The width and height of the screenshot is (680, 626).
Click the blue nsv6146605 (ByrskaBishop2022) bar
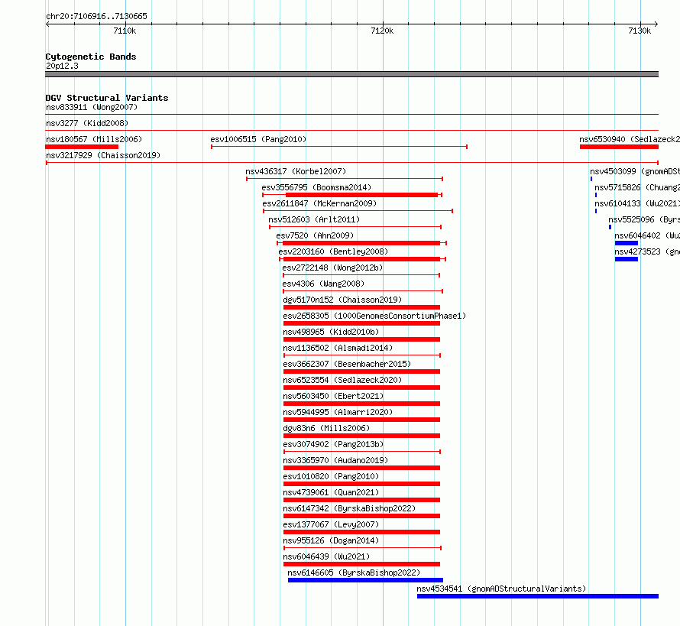[365, 580]
